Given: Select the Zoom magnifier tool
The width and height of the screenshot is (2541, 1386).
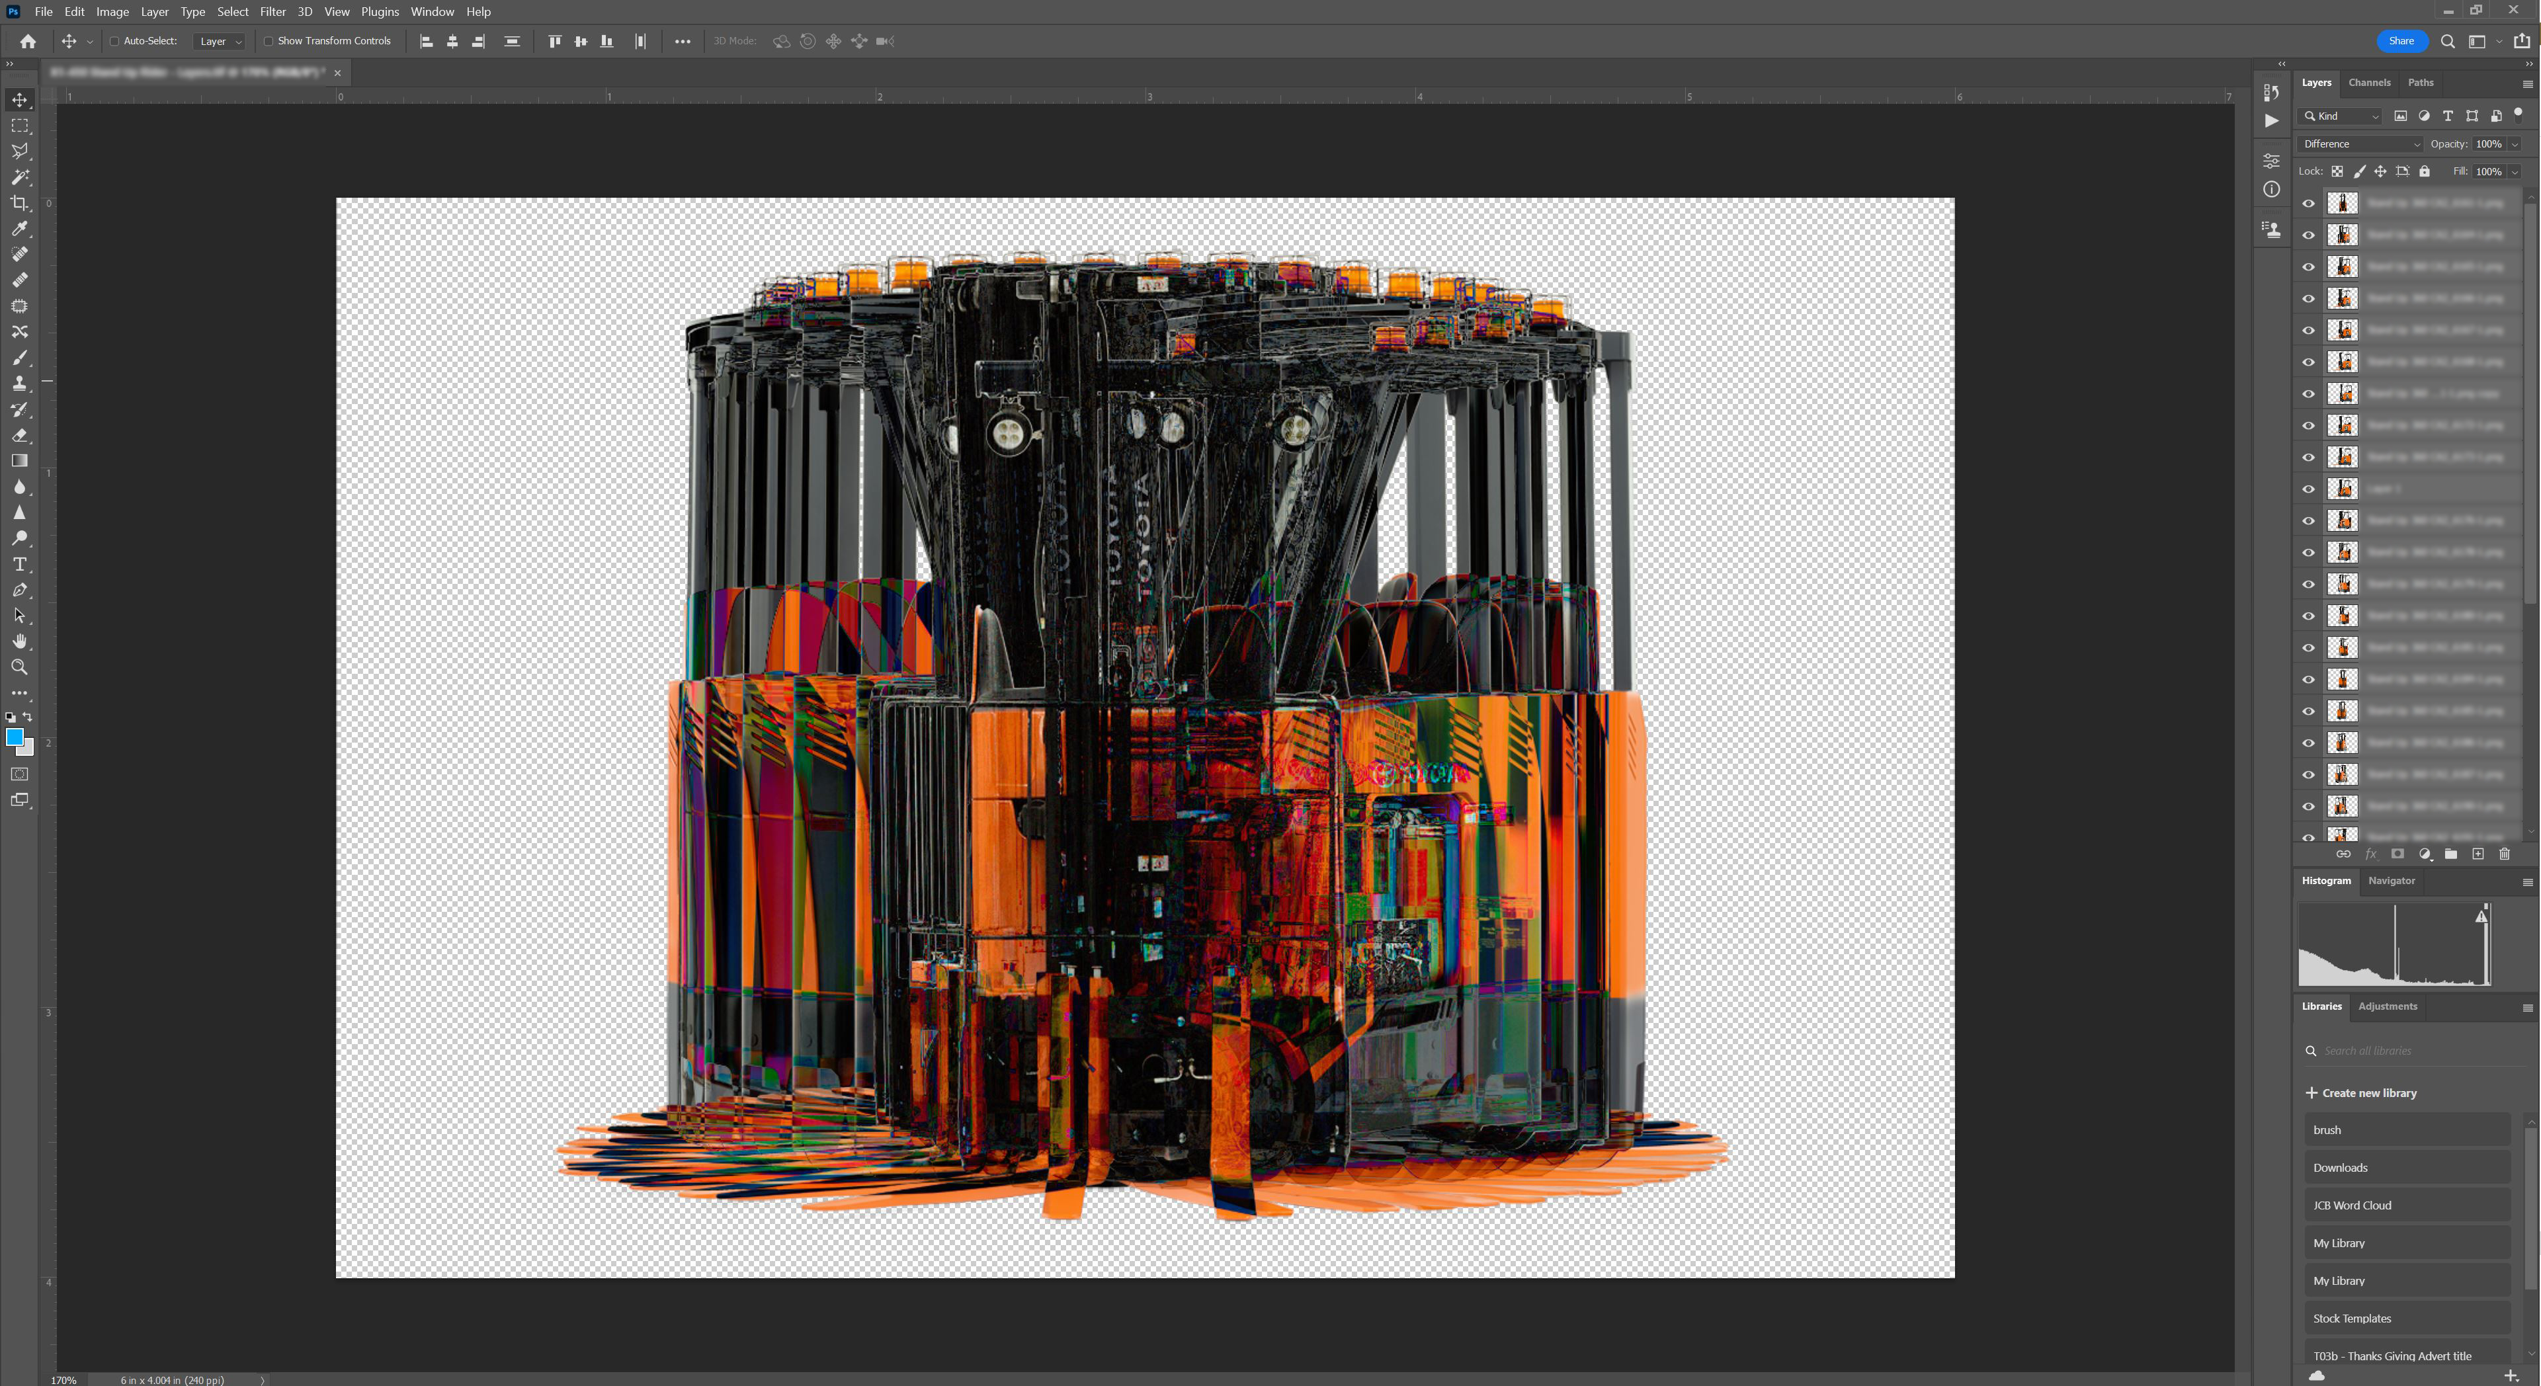Looking at the screenshot, I should tap(20, 668).
